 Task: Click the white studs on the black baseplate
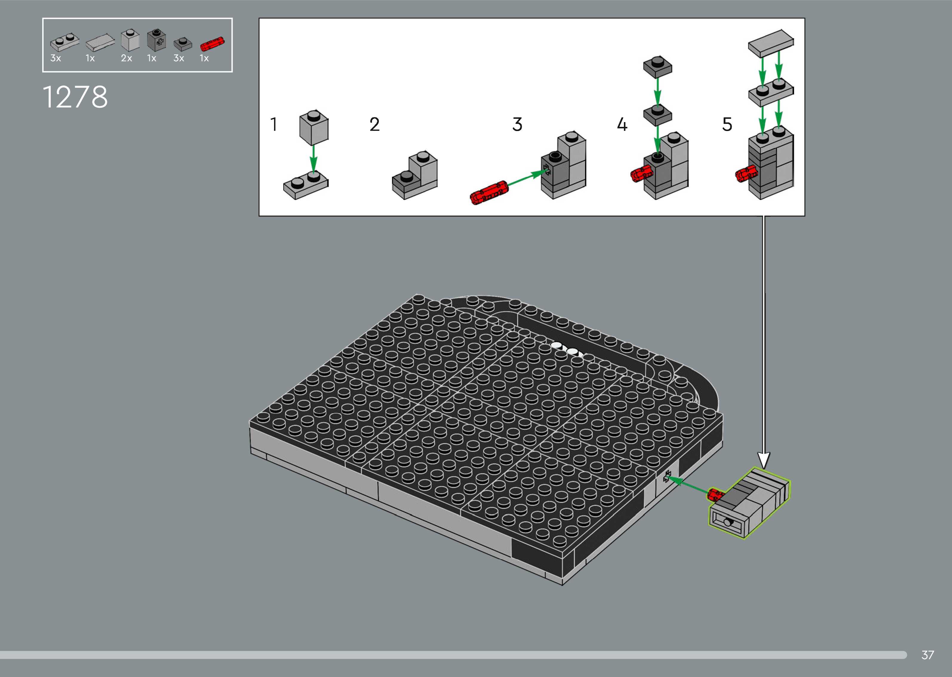[x=565, y=349]
